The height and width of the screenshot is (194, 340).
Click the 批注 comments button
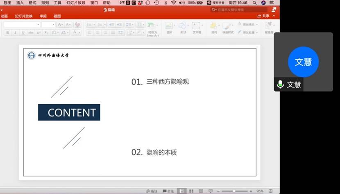(168, 191)
